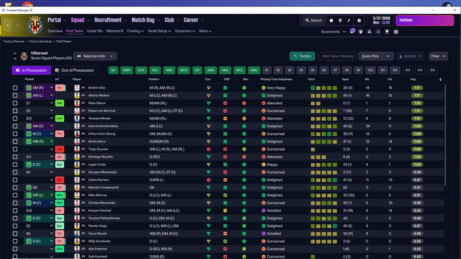This screenshot has height=259, width=461.
Task: Open the calendar schedule icon
Action: click(x=396, y=32)
